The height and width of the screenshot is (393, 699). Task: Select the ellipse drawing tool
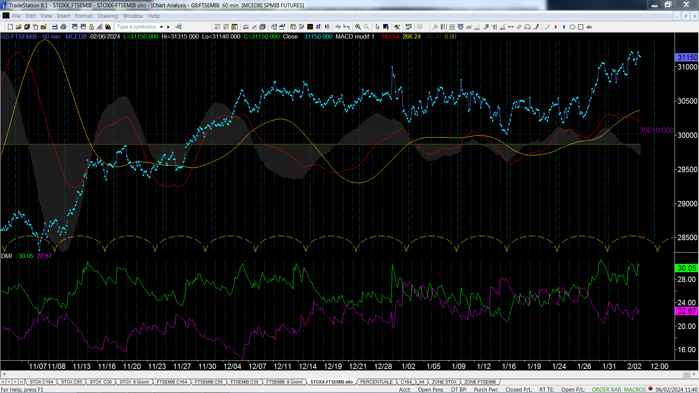(x=572, y=27)
